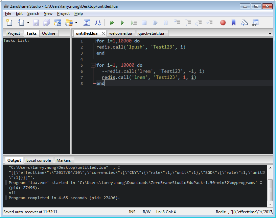Click the Find and Replace toolbar icon
276x218 pixels.
point(98,23)
